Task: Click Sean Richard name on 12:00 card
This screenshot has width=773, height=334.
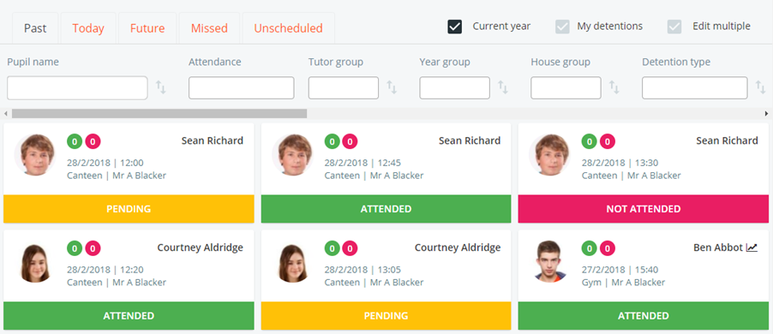Action: [x=213, y=140]
